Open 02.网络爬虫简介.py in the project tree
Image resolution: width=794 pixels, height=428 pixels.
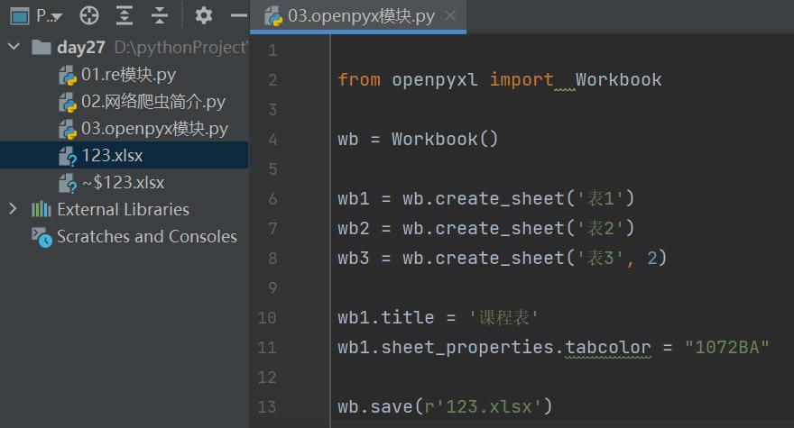point(152,102)
